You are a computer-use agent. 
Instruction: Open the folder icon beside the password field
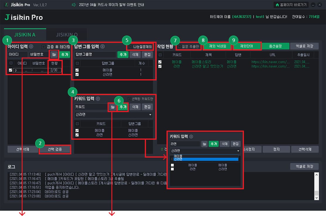[x=54, y=55]
